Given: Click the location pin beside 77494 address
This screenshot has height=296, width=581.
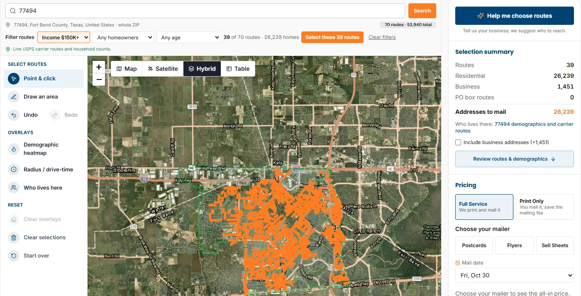Looking at the screenshot, I should click(x=8, y=25).
